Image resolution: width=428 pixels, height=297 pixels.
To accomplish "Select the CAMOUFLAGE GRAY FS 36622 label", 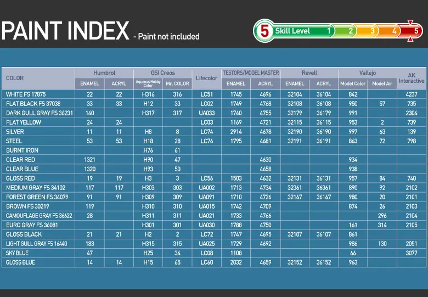I will (39, 216).
